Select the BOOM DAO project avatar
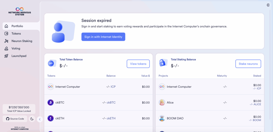The width and height of the screenshot is (273, 132). click(x=162, y=118)
